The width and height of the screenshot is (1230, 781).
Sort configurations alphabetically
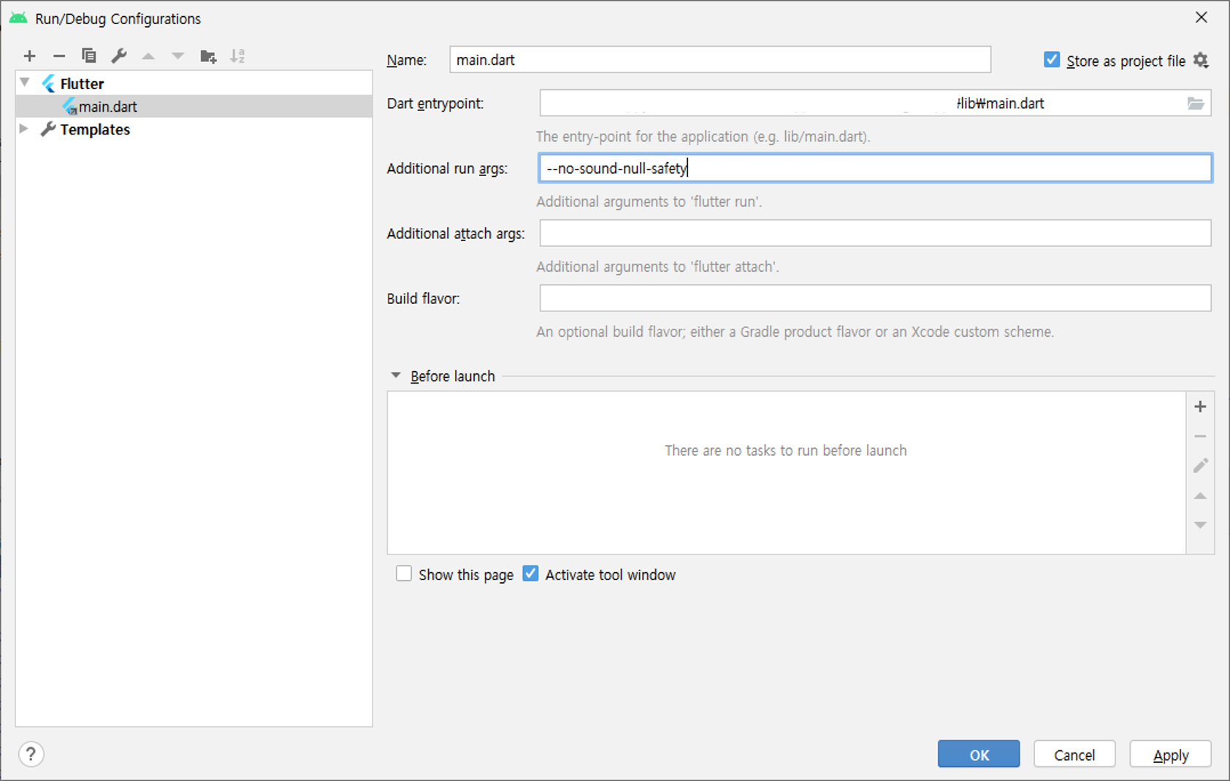click(237, 56)
